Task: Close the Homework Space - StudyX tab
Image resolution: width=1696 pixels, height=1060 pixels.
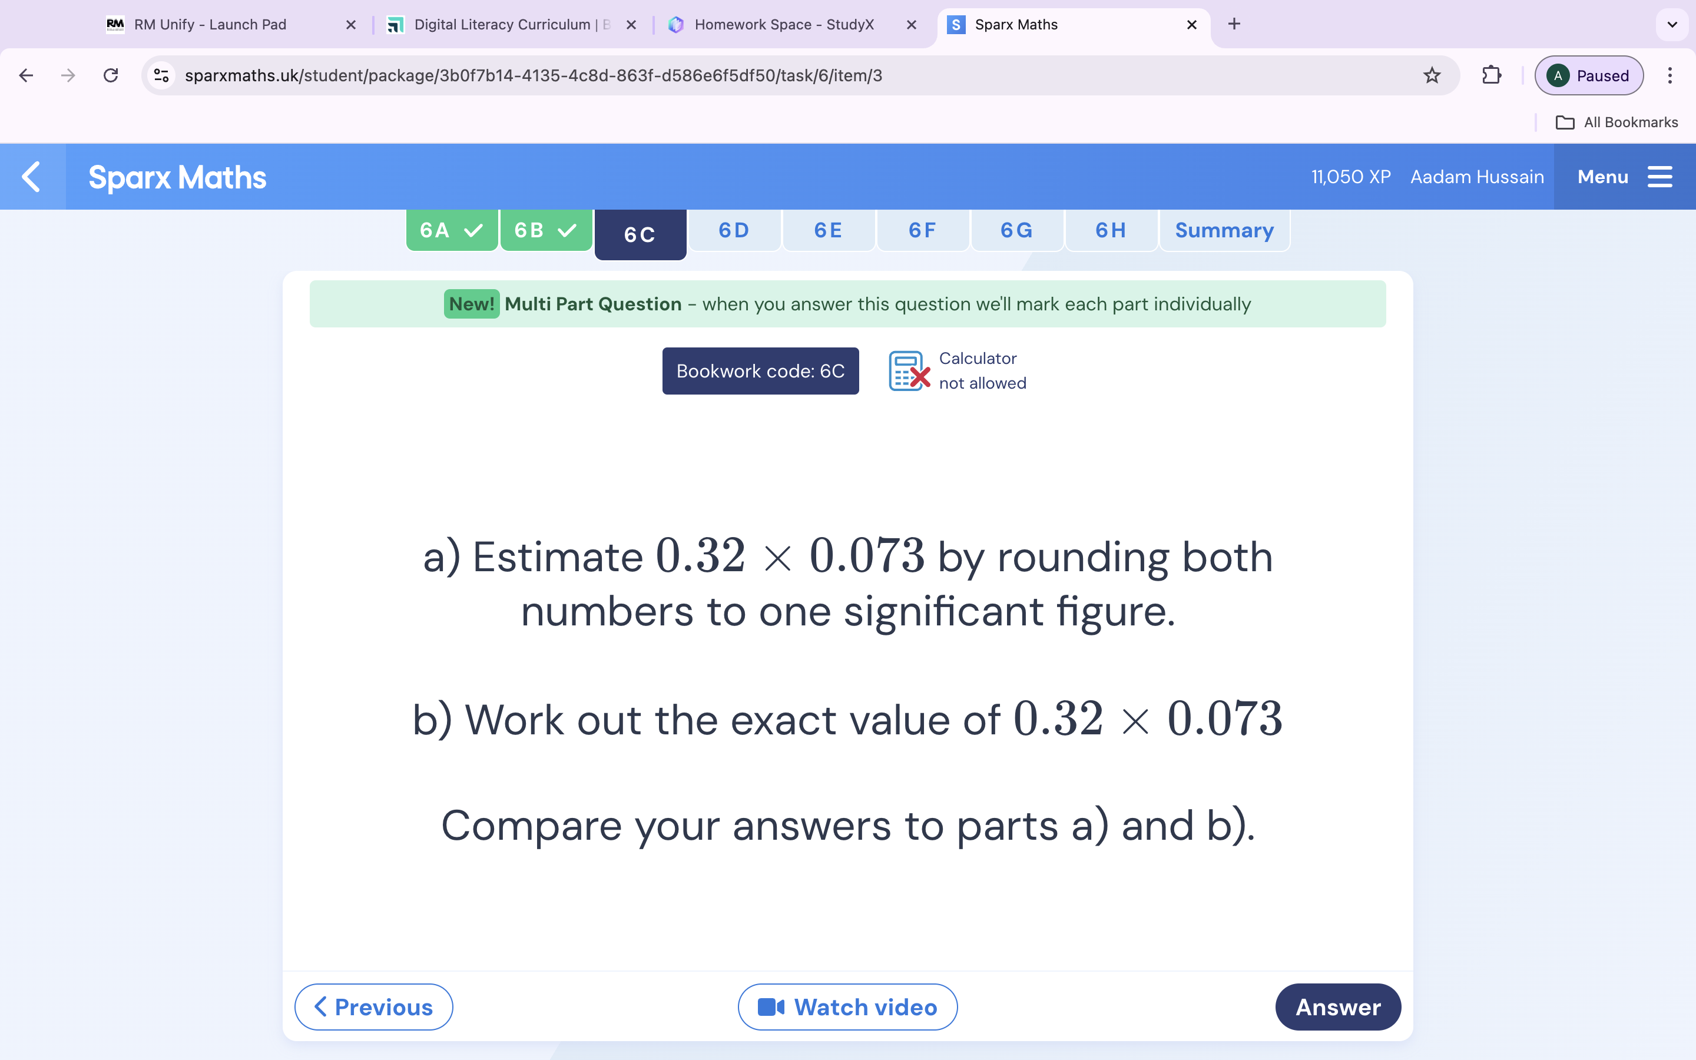Action: (x=911, y=25)
